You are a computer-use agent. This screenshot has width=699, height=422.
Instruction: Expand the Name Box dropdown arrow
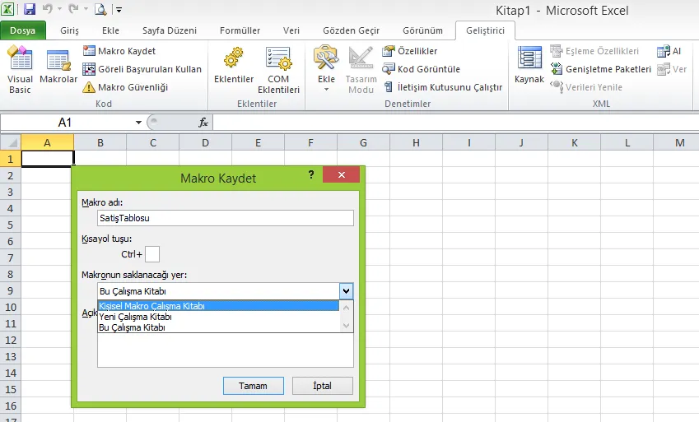[138, 123]
